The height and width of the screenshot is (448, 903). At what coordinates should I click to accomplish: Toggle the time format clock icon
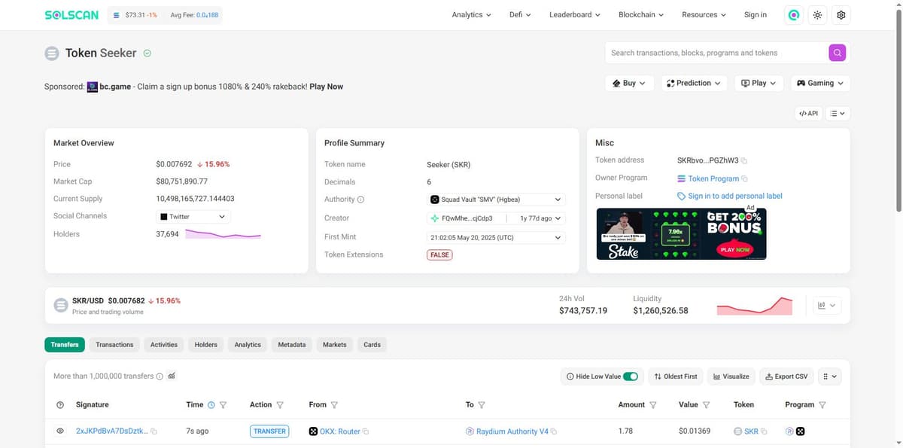pyautogui.click(x=211, y=405)
